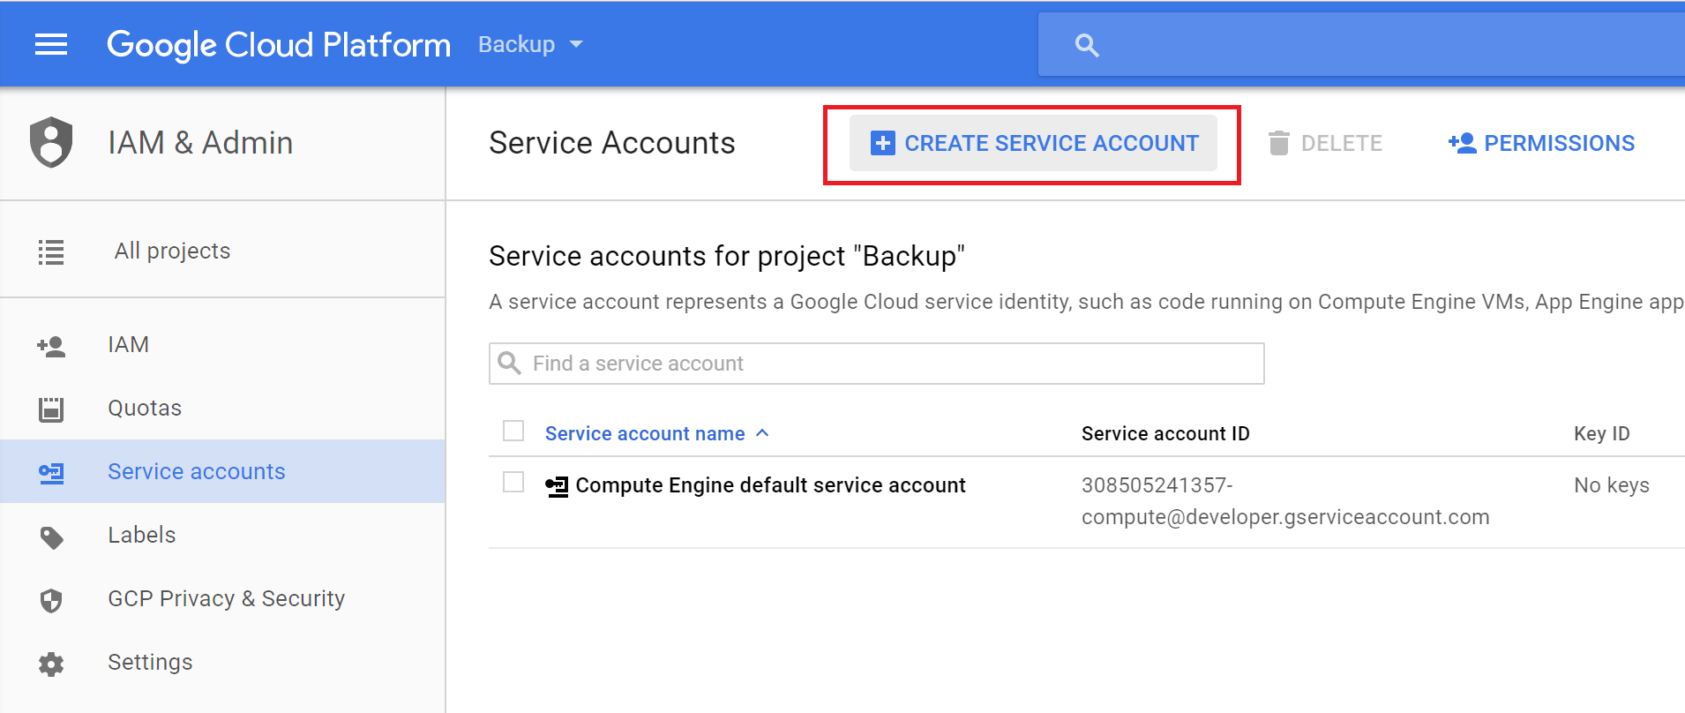Click the service account icon beside Compute Engine row

point(557,486)
